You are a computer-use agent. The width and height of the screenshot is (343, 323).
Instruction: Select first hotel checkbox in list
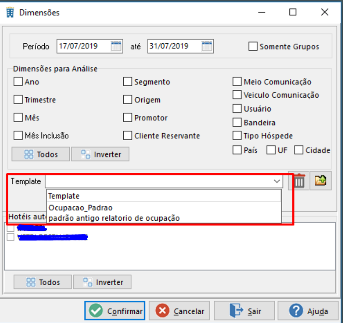[11, 228]
